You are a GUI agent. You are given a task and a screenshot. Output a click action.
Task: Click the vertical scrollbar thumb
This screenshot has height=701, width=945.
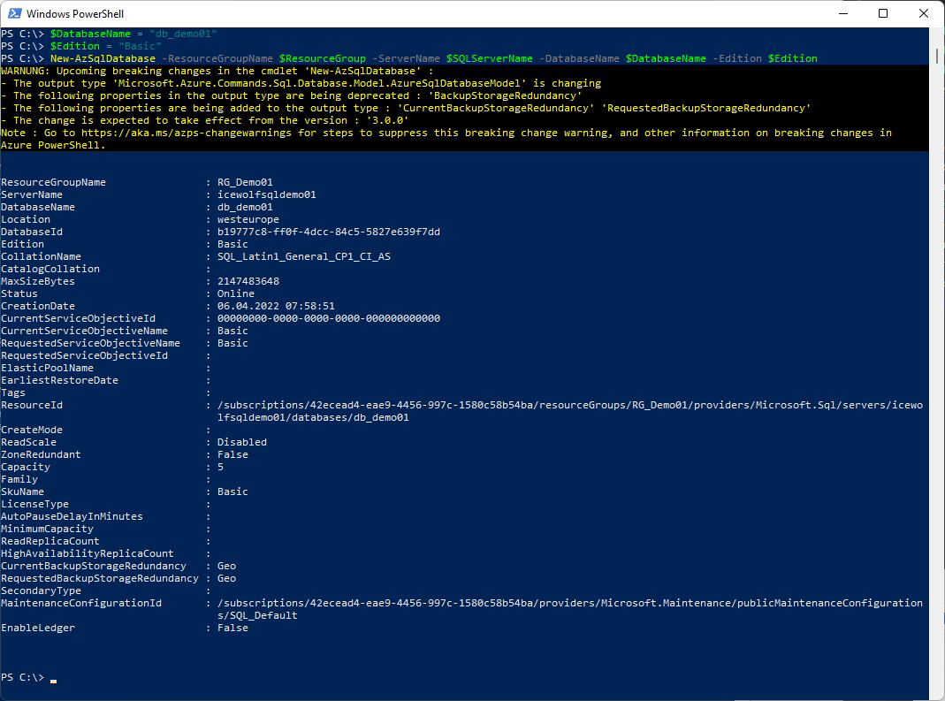936,56
